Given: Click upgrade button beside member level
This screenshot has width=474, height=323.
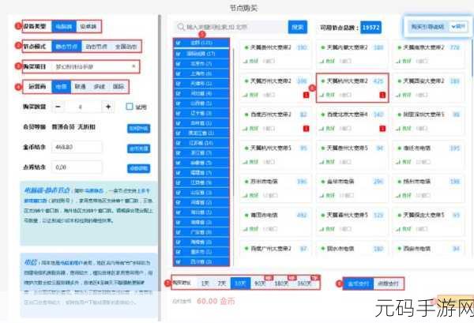Looking at the screenshot, I should (139, 129).
